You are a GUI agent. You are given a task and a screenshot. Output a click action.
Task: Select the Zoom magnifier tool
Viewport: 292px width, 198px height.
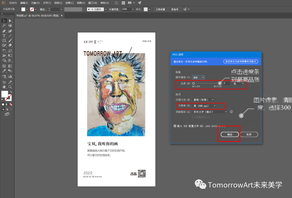pyautogui.click(x=10, y=87)
